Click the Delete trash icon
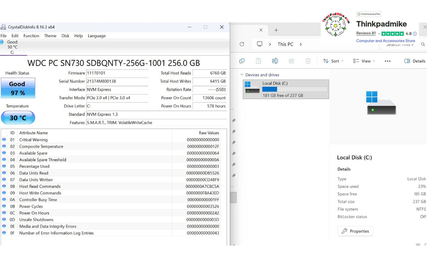Viewport: 427px width, 268px height. pyautogui.click(x=308, y=61)
